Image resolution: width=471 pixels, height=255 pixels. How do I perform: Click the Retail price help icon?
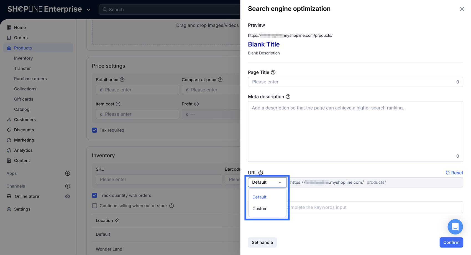(122, 80)
